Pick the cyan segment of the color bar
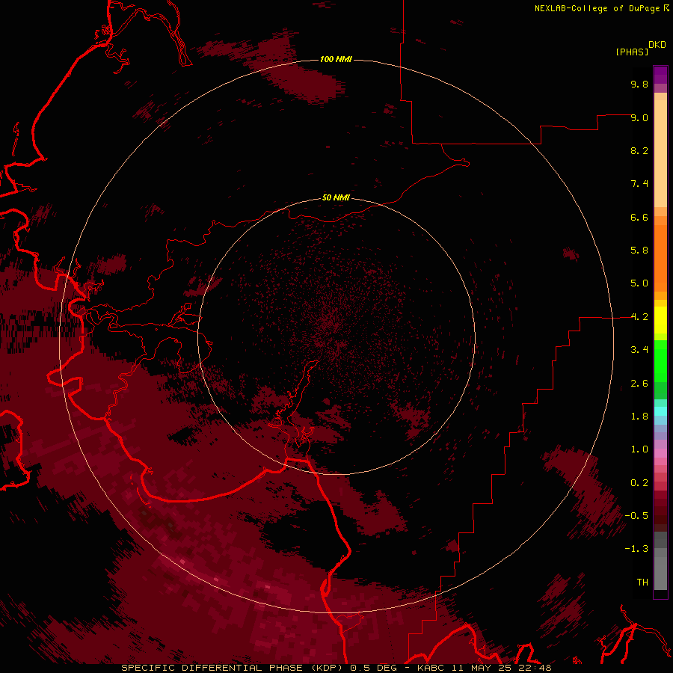The height and width of the screenshot is (673, 673). coord(660,411)
